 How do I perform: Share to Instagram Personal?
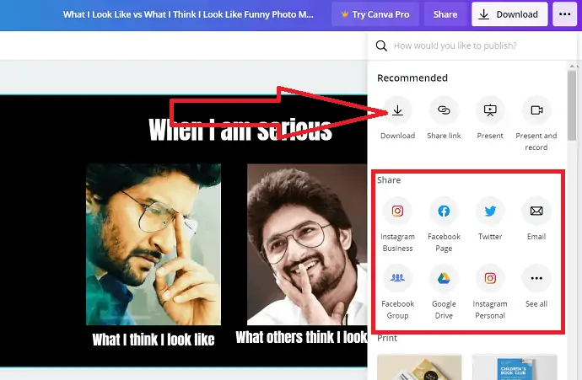click(490, 278)
